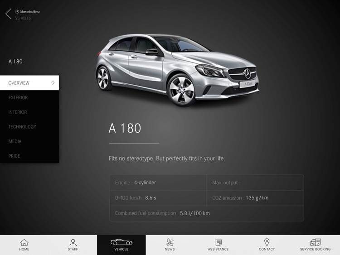Screen dimensions: 340x255
Task: Click the silver A-Class car image
Action: tap(177, 70)
